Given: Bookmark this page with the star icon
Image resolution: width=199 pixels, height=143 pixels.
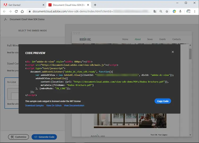Looking at the screenshot, I should (x=167, y=11).
